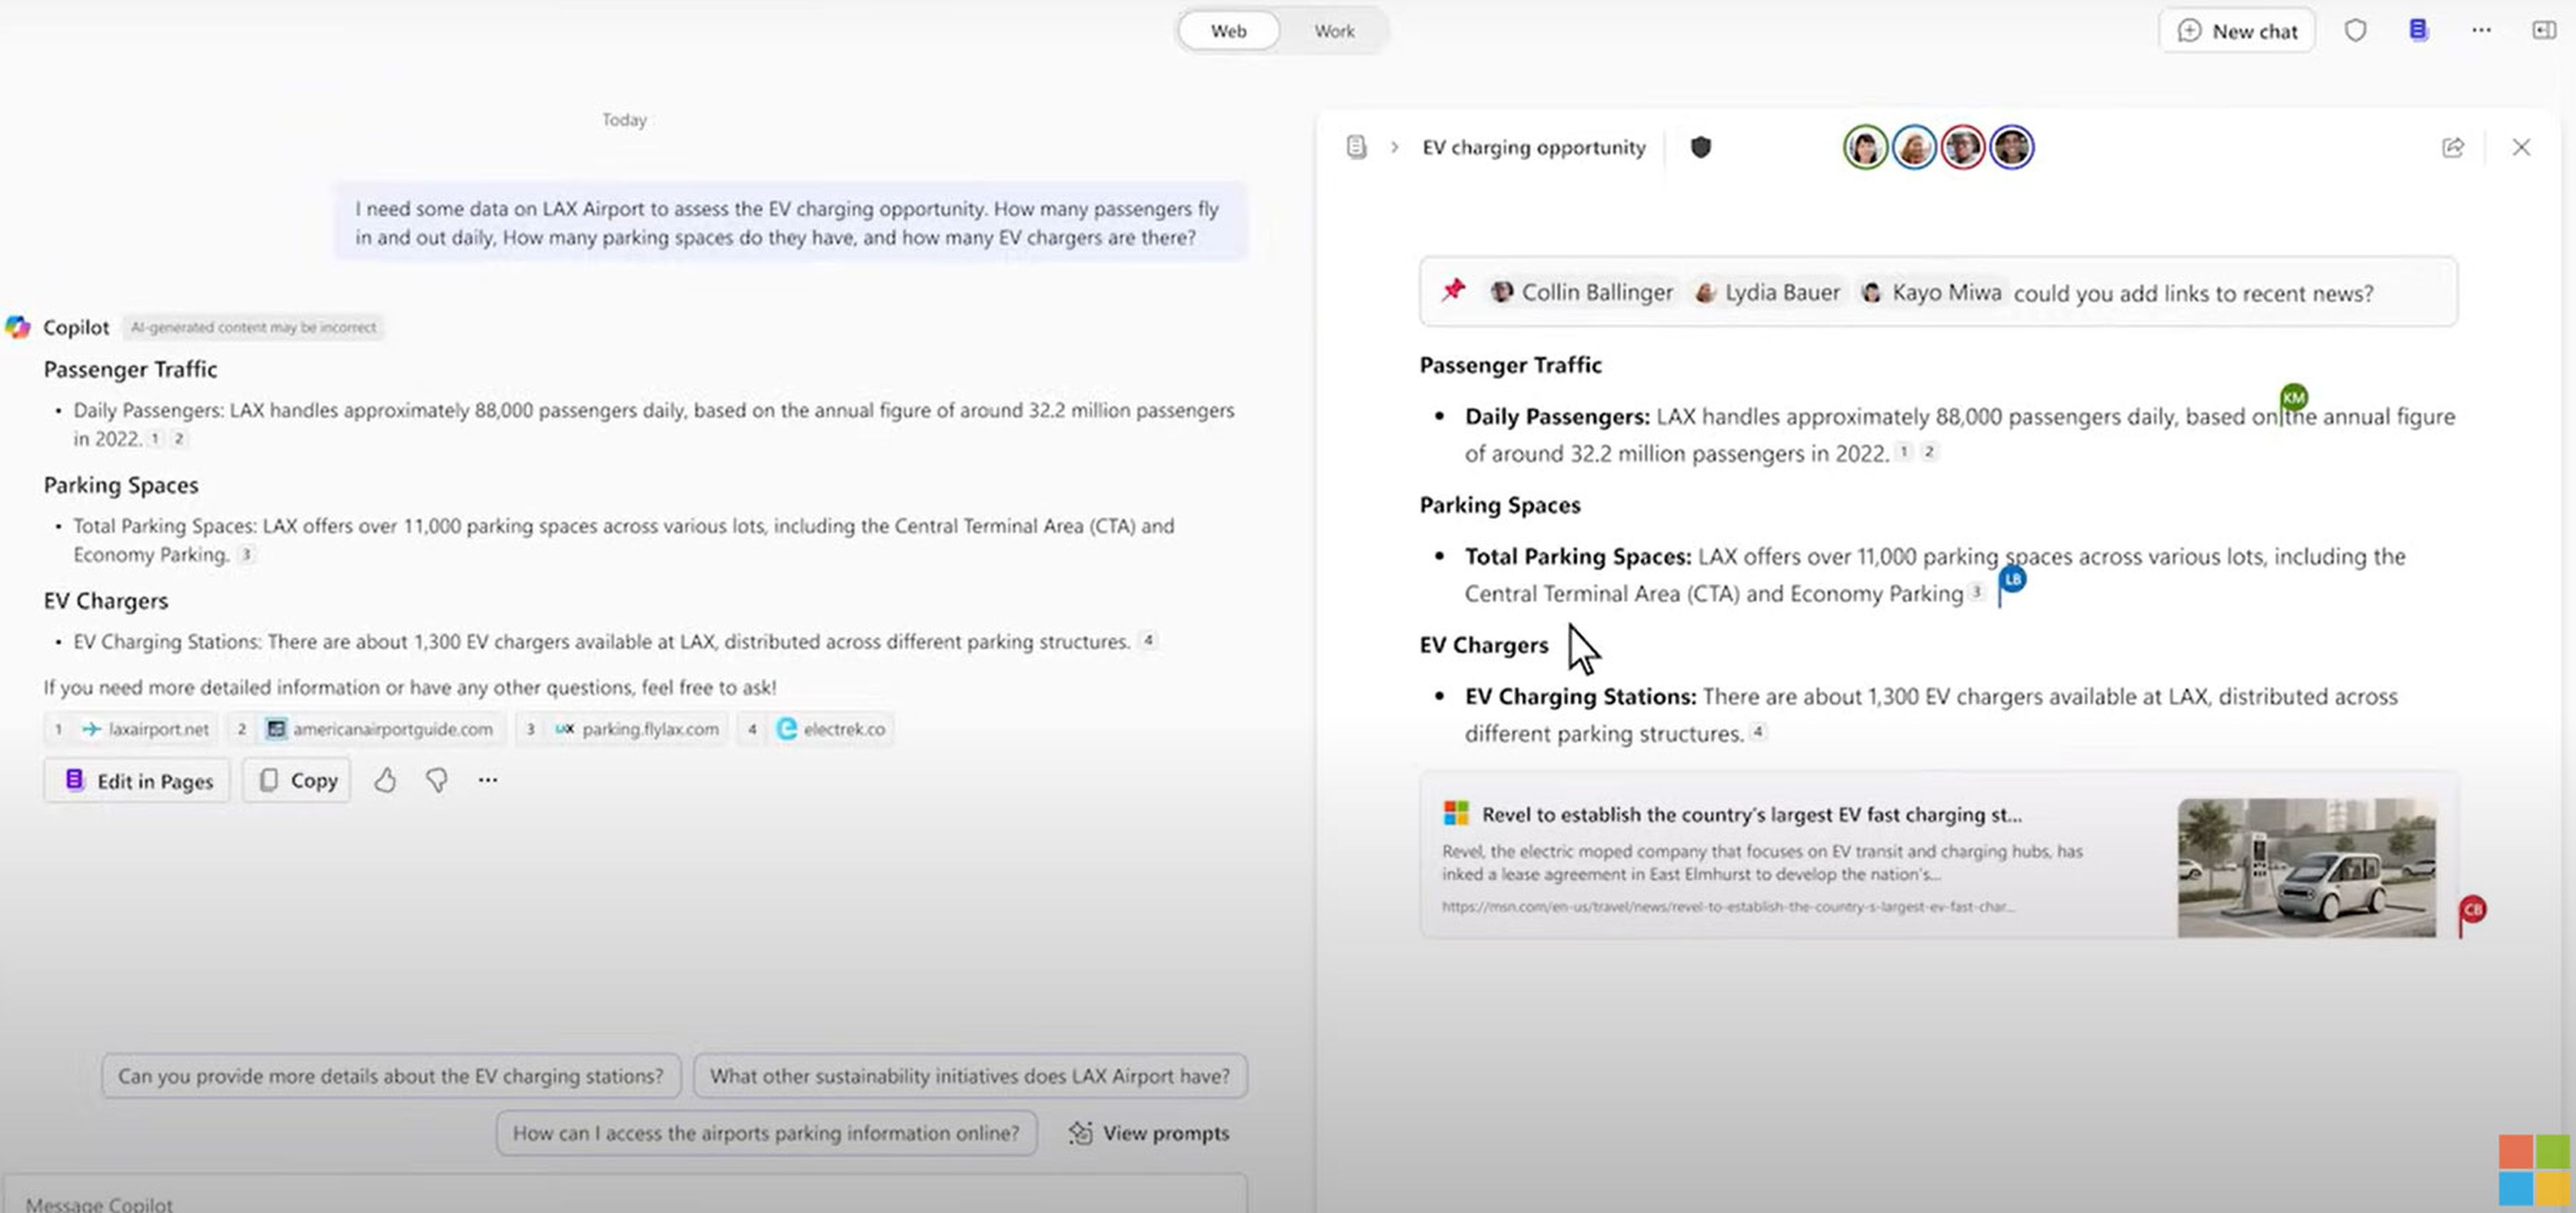
Task: Open View prompts
Action: point(1149,1133)
